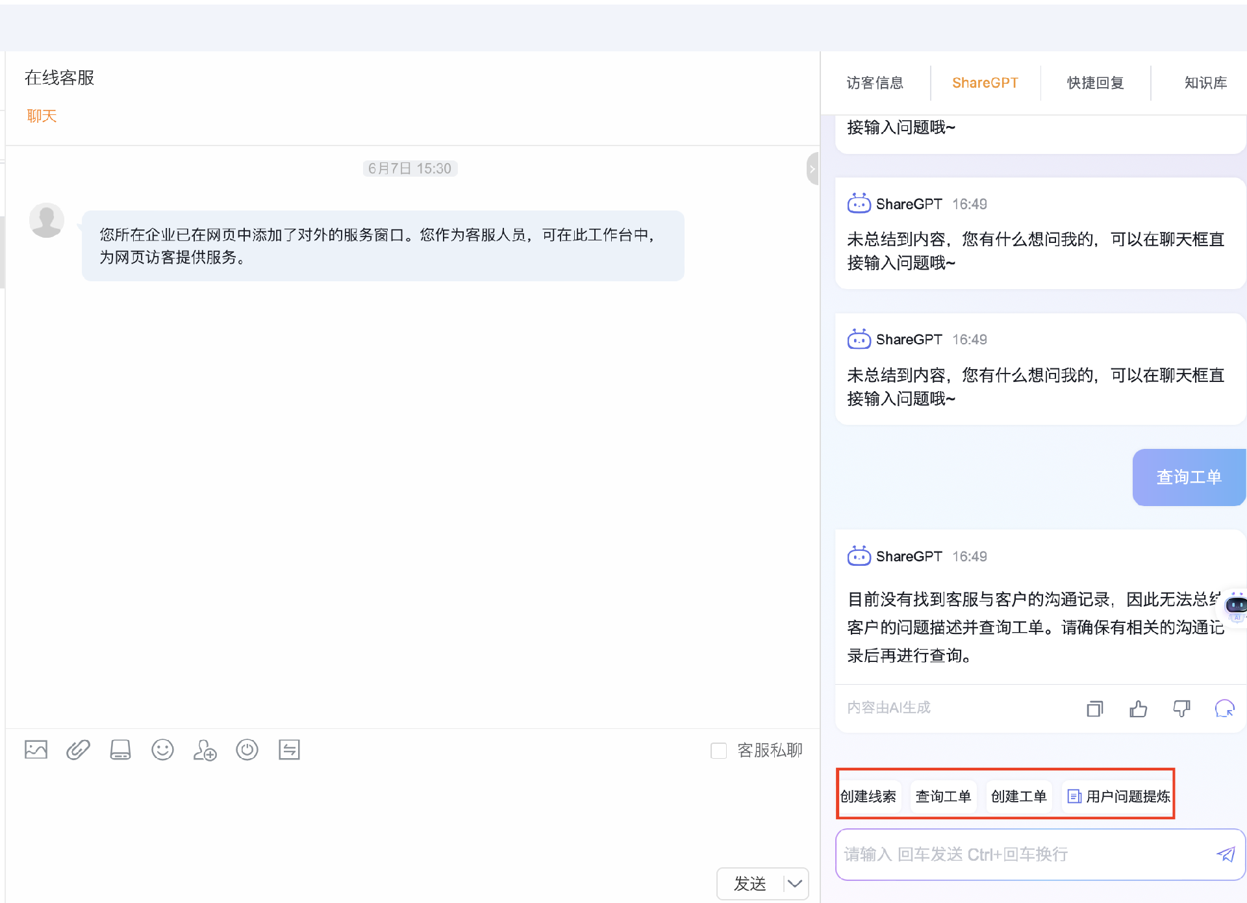Click the visitor avatar in the chat
Image resolution: width=1247 pixels, height=903 pixels.
pos(47,220)
